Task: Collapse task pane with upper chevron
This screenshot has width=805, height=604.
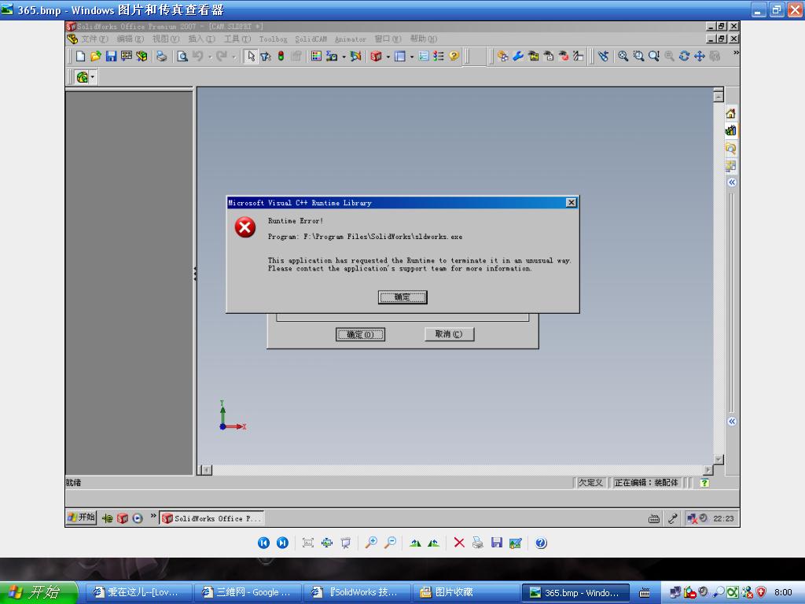Action: (732, 182)
